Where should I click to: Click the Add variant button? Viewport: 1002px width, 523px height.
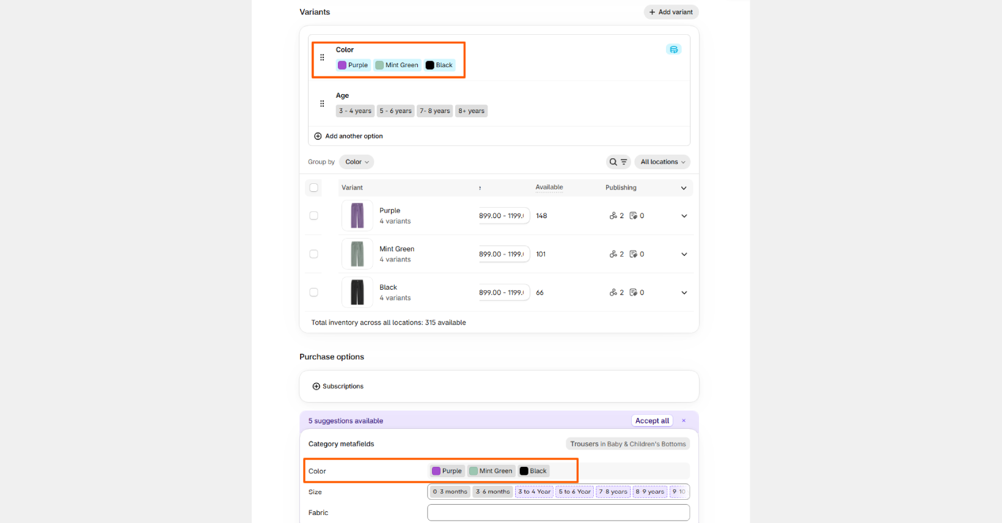[x=671, y=12]
